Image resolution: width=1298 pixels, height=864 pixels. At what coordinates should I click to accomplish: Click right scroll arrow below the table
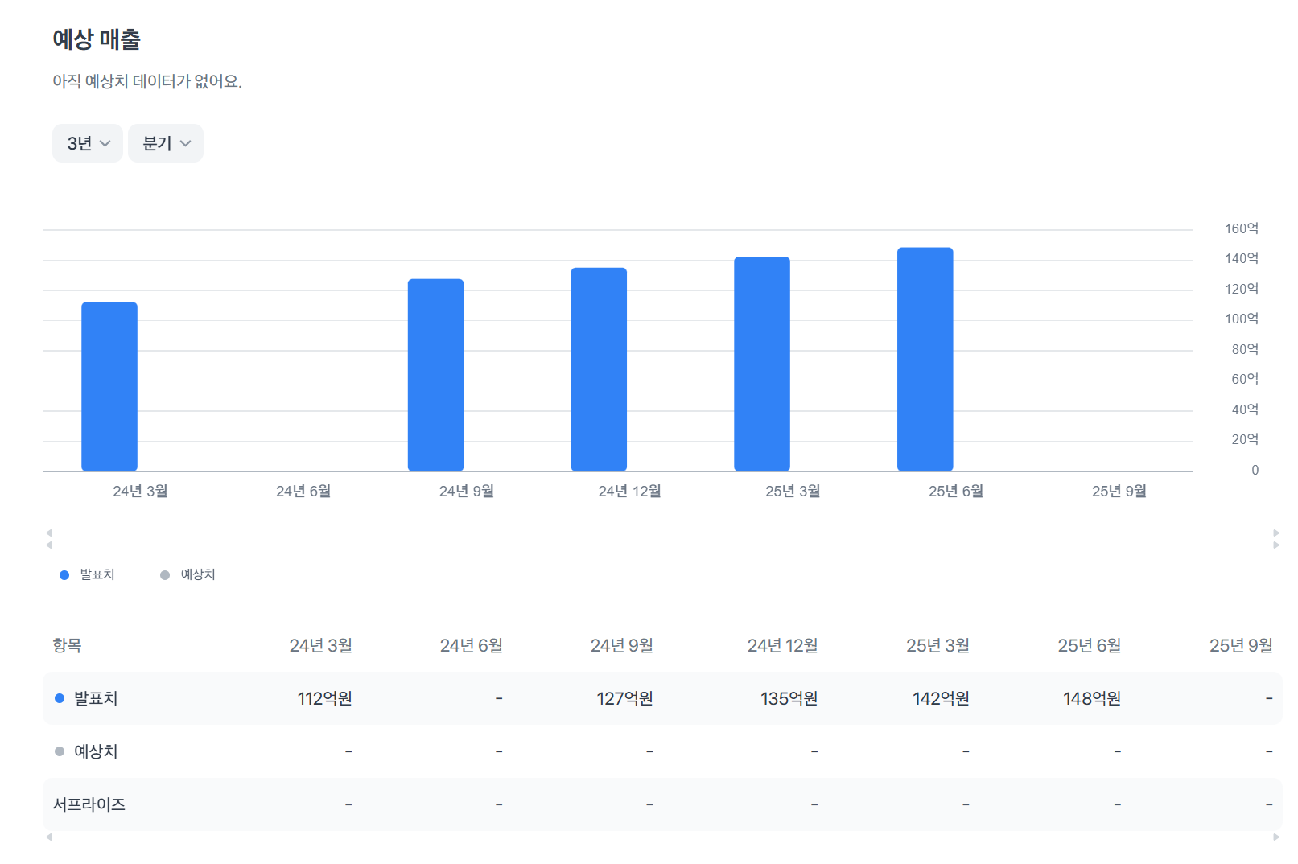pos(1276,837)
